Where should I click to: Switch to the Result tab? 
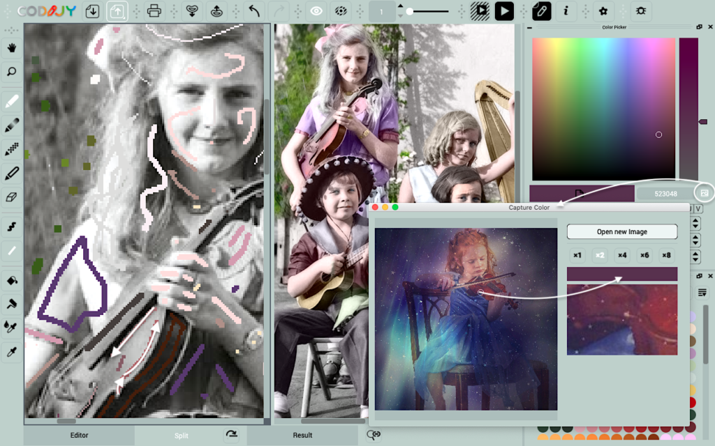302,435
